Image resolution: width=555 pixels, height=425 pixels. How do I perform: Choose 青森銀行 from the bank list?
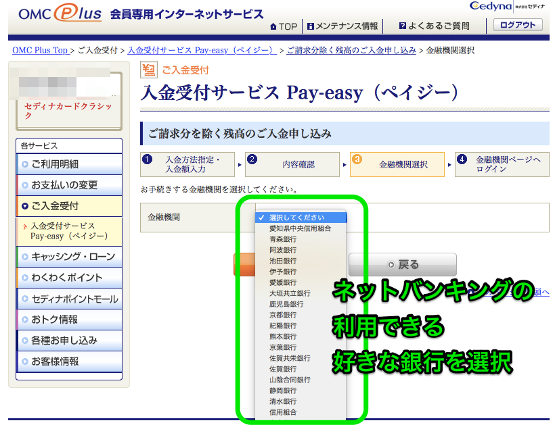pos(301,239)
